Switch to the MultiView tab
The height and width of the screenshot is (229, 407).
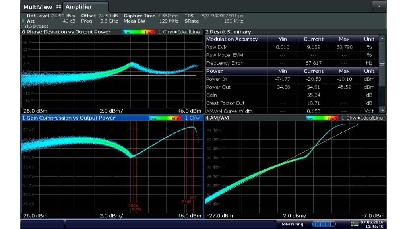(38, 7)
